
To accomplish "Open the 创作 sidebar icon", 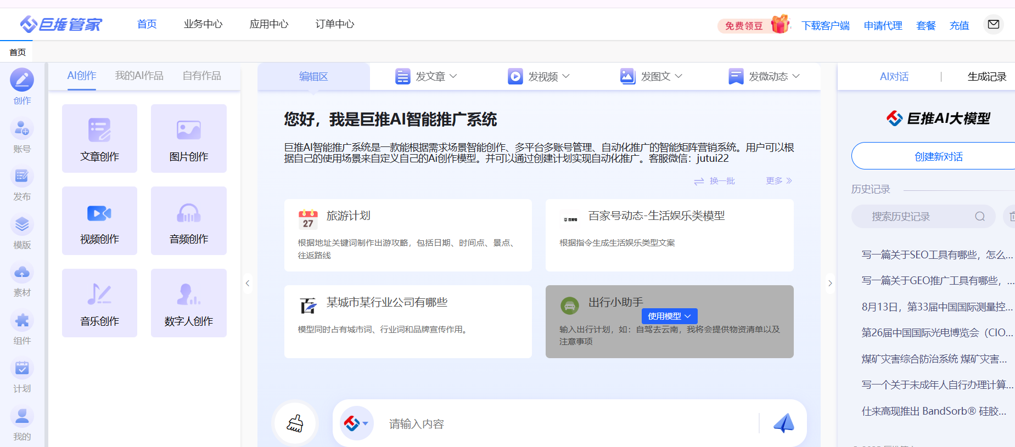I will click(x=22, y=80).
